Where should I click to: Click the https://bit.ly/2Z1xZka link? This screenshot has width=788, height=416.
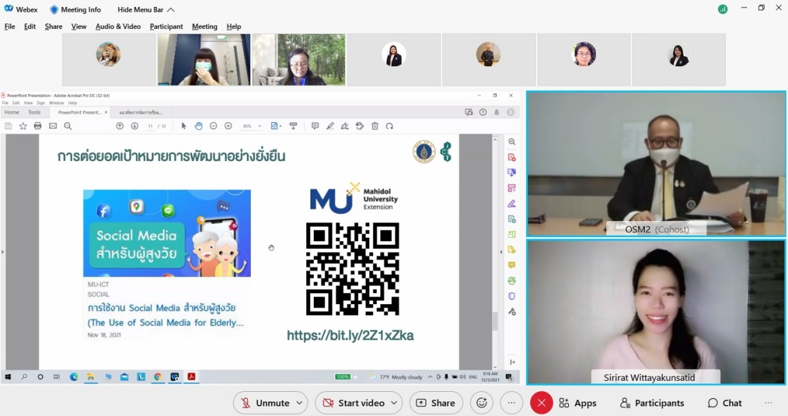(x=350, y=335)
